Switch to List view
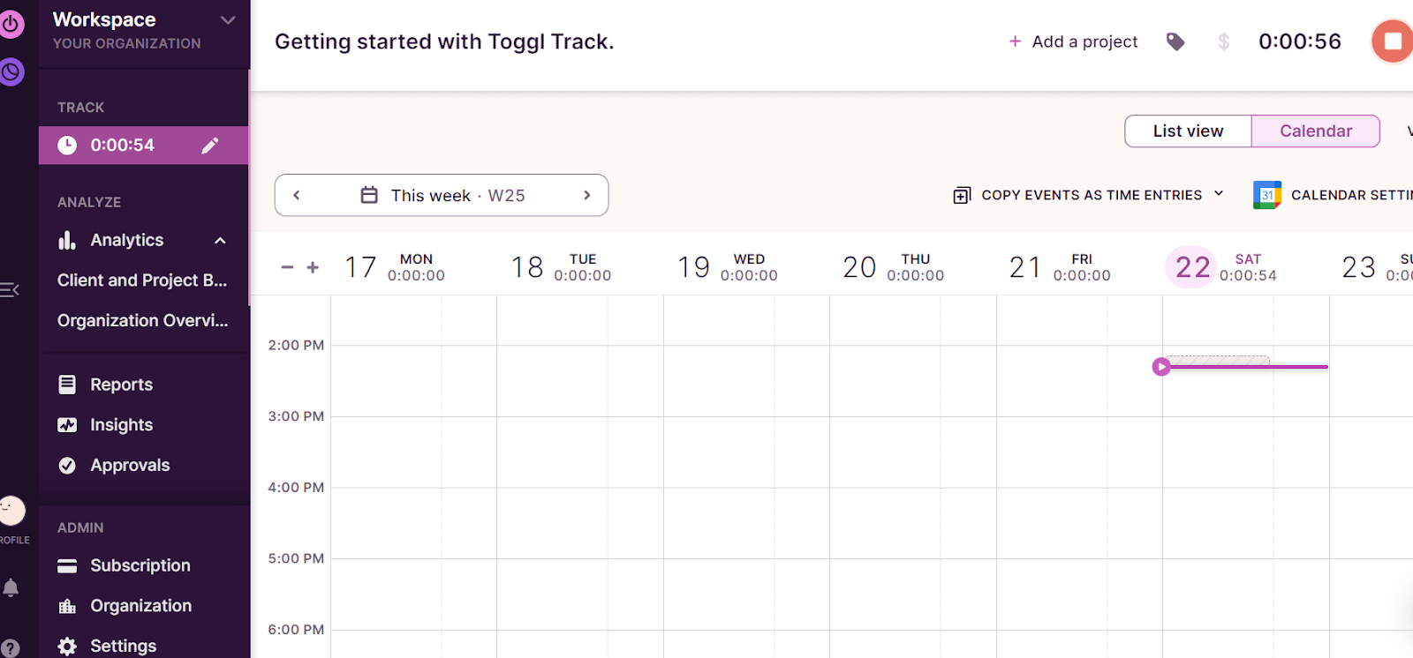Screen dimensions: 1413x658 click(x=1188, y=131)
